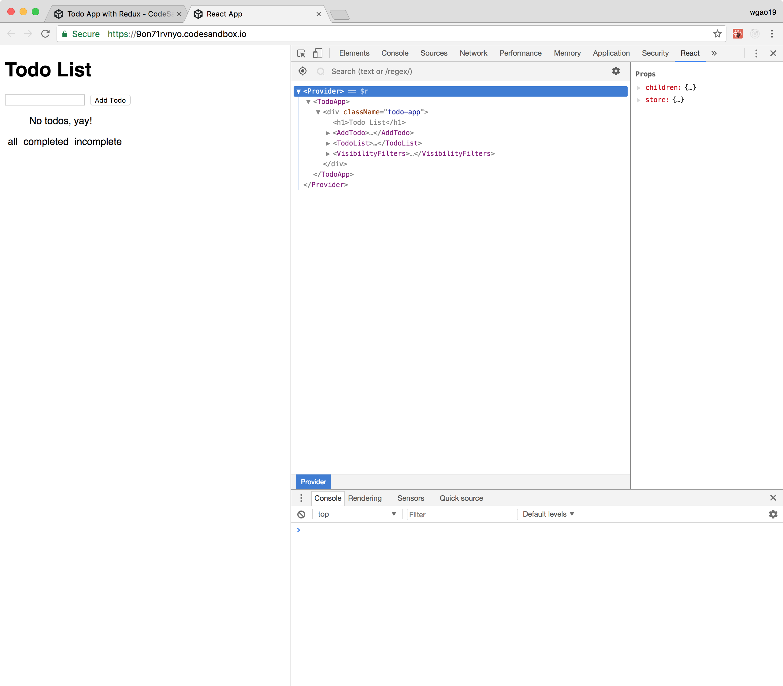Click the completed filter link
This screenshot has height=686, width=783.
pos(46,142)
